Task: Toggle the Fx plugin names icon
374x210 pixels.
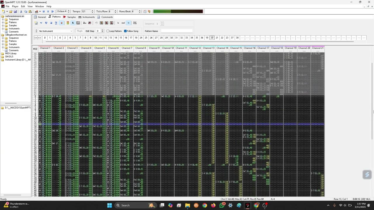Action: point(73,23)
